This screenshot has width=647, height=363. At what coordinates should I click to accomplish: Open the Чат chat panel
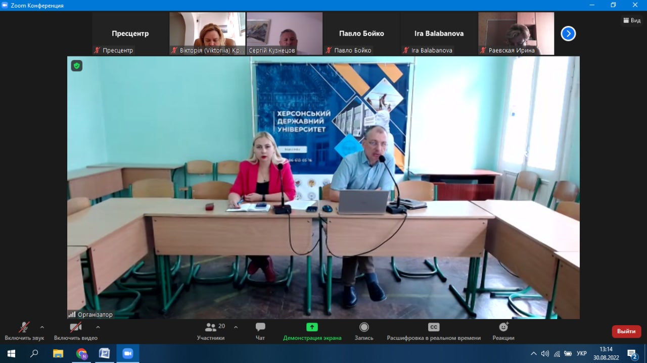point(260,331)
